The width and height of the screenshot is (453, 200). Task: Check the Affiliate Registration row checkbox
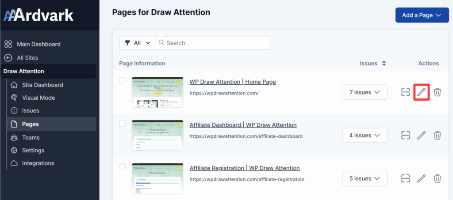123,166
